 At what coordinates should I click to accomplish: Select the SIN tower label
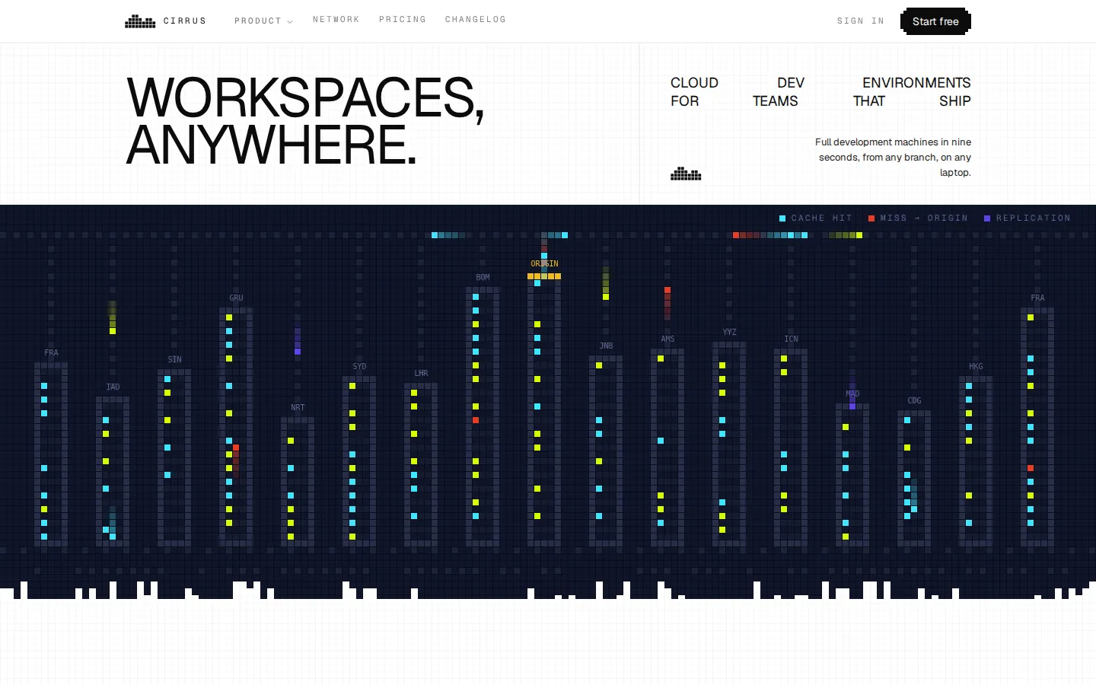[174, 360]
